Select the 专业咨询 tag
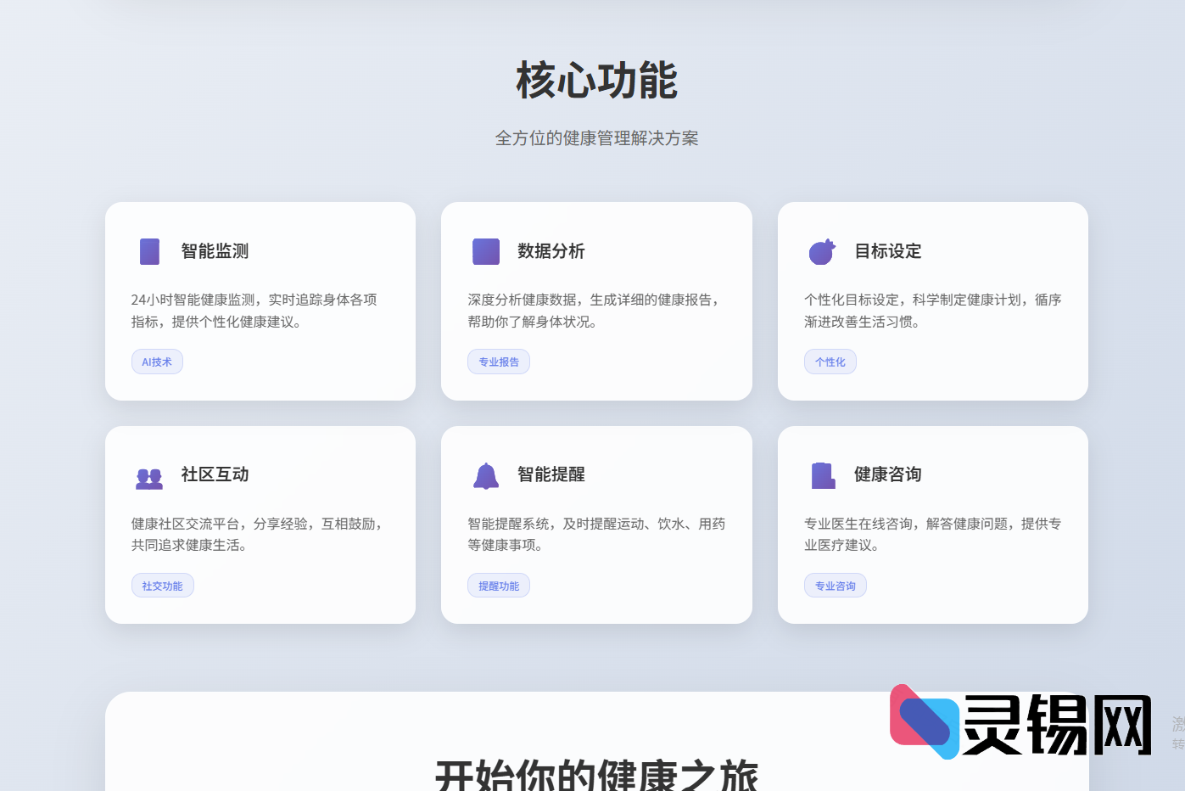1185x791 pixels. [835, 586]
